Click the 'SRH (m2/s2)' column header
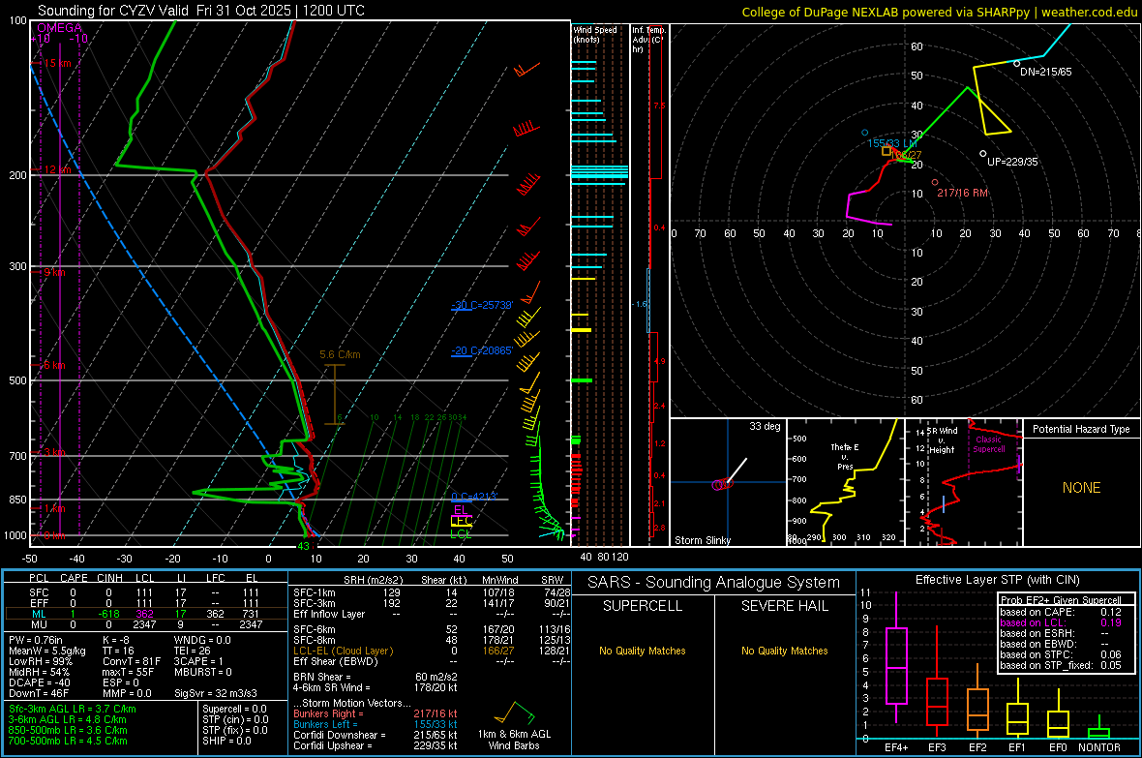Image resolution: width=1142 pixels, height=758 pixels. [x=373, y=580]
